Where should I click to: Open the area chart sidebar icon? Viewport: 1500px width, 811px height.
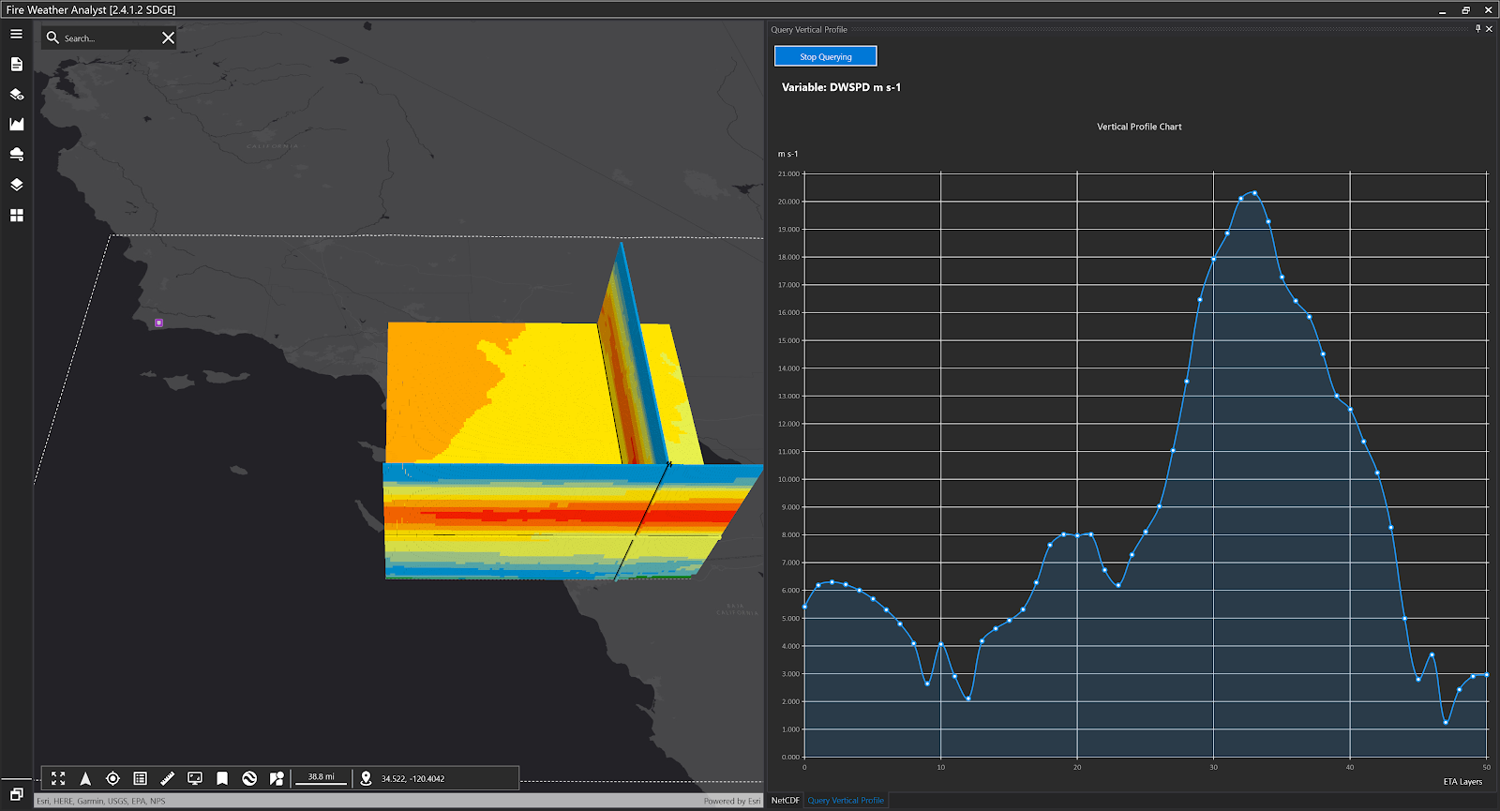[x=16, y=124]
